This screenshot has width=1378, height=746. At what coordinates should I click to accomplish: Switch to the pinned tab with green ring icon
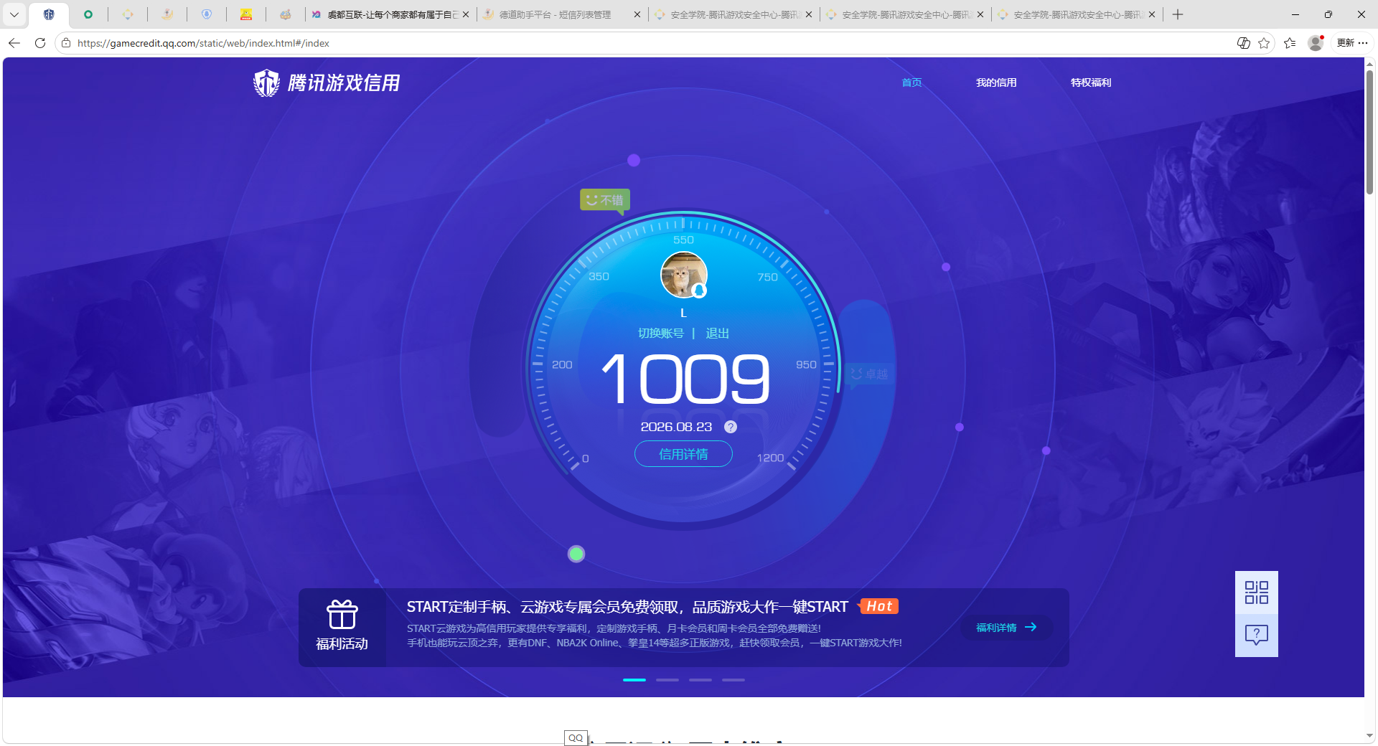pyautogui.click(x=88, y=14)
